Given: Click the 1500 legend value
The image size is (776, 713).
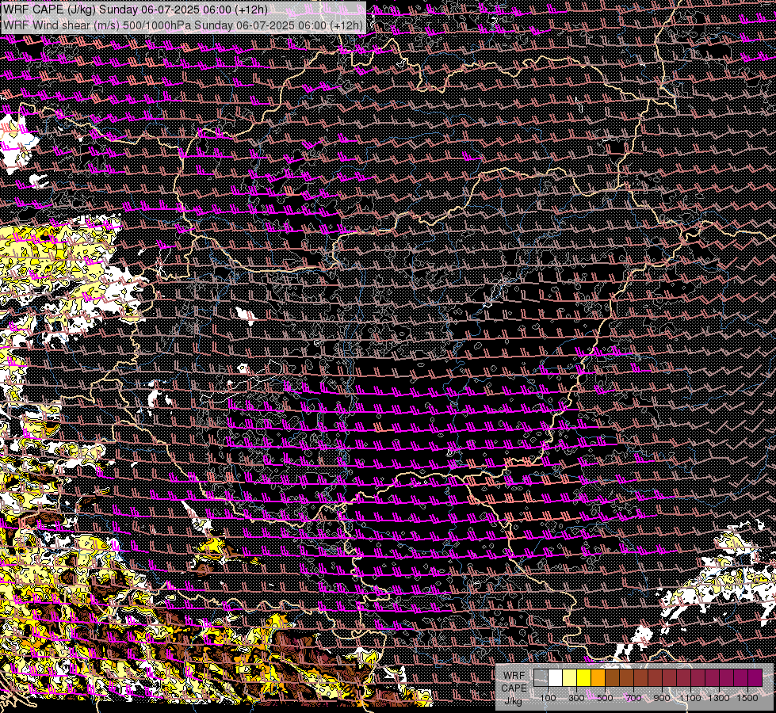Looking at the screenshot, I should click(747, 698).
